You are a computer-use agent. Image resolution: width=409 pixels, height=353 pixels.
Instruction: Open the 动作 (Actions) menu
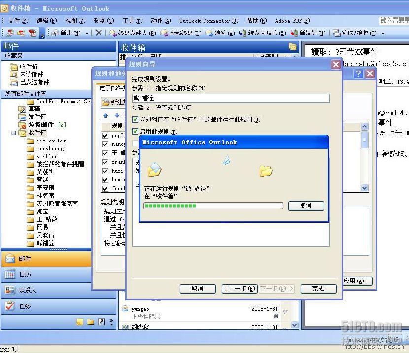coord(161,21)
